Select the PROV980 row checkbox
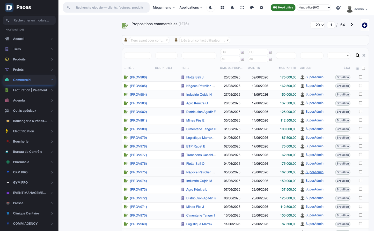Viewport: 374px width, 231px height. point(361,129)
